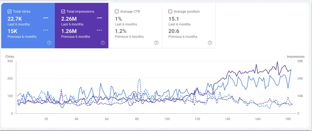Open help icon on Average position card

coord(210,43)
